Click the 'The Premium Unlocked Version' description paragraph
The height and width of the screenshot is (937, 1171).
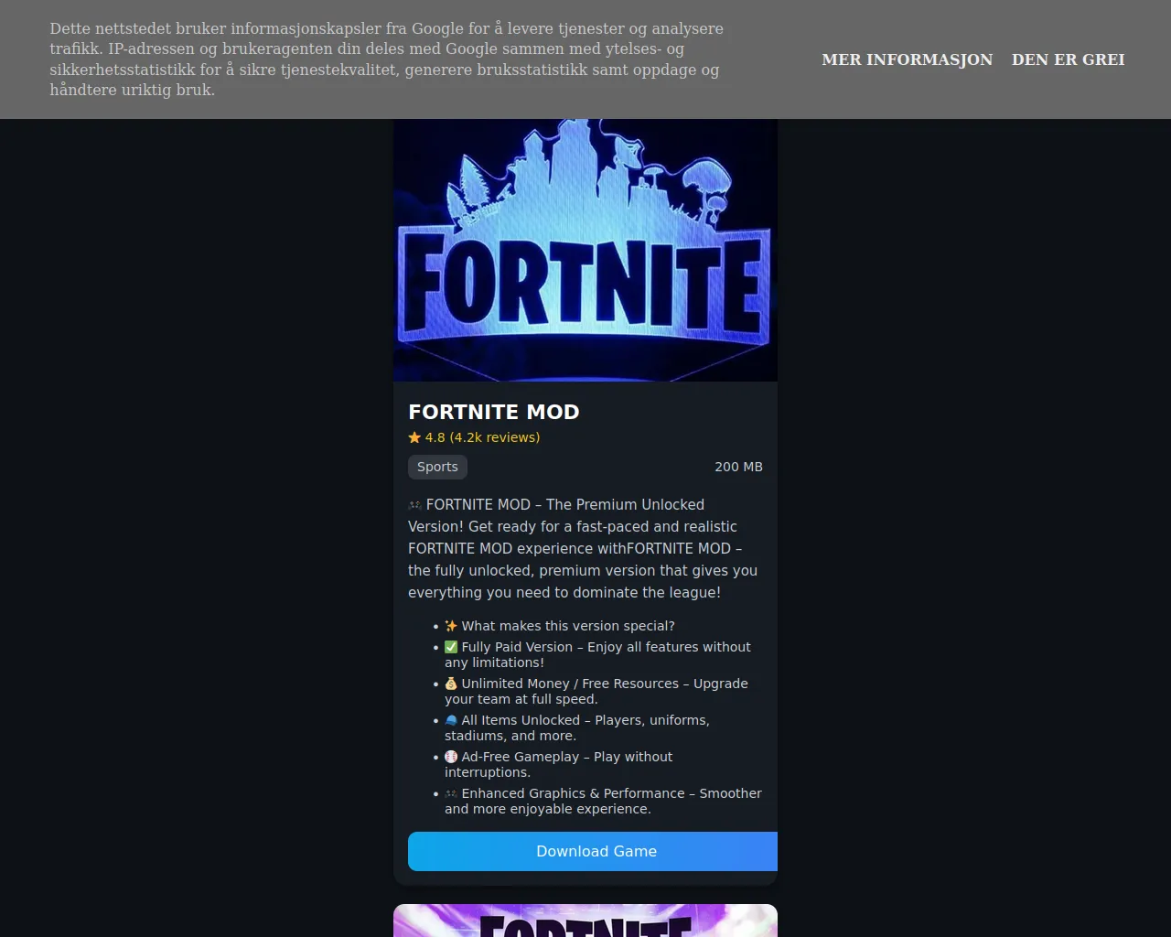pos(584,548)
